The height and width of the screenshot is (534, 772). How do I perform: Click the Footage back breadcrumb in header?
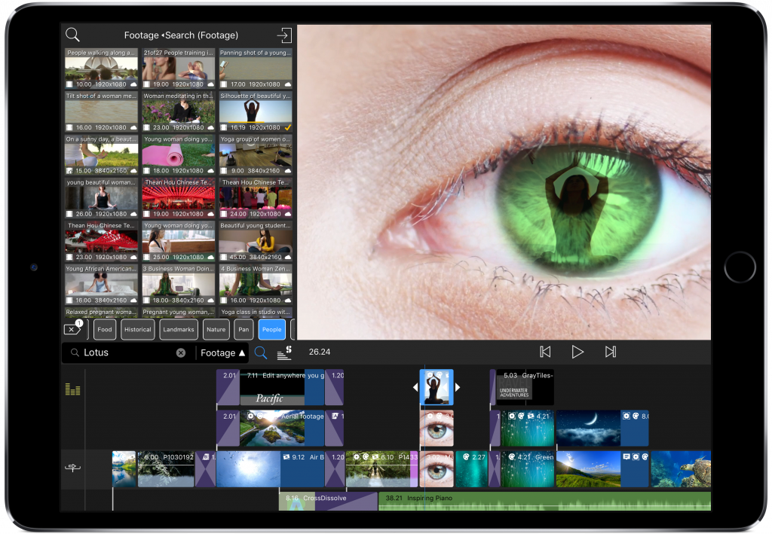142,35
